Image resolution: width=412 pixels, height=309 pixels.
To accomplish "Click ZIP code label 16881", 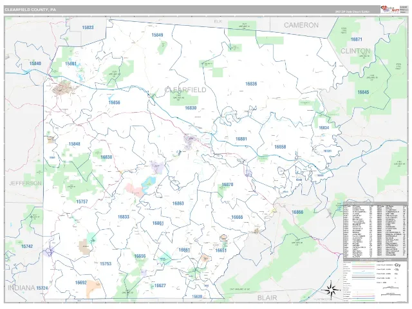I will coord(241,139).
